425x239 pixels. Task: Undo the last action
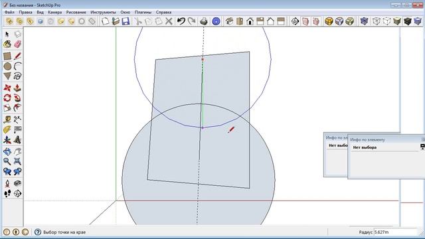[181, 21]
